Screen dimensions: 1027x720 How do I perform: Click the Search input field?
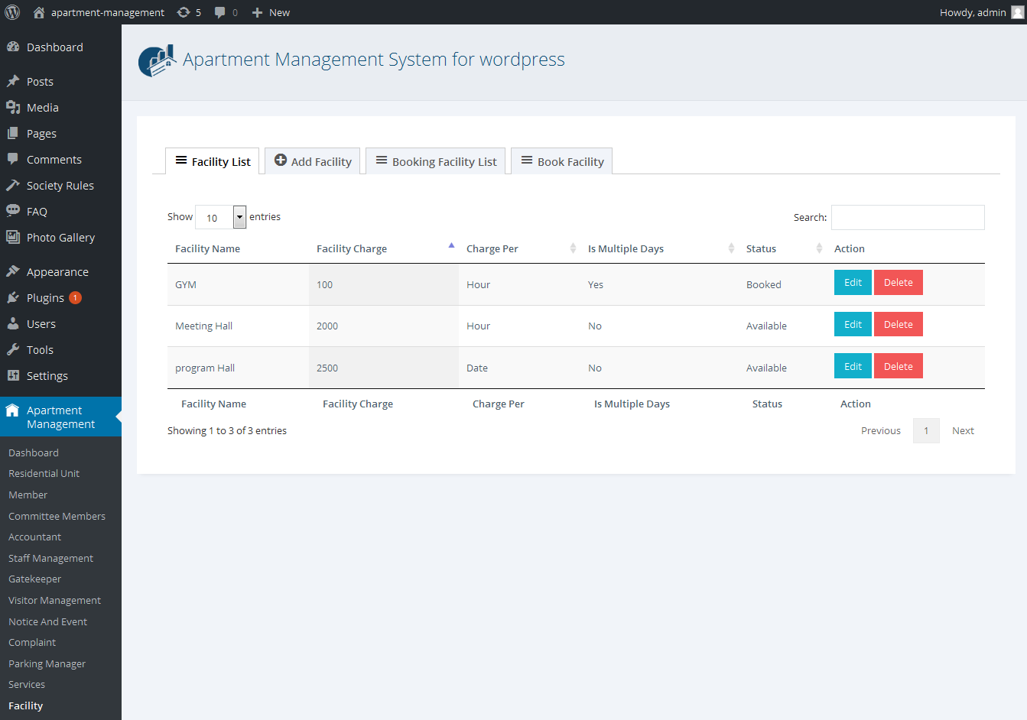point(908,217)
